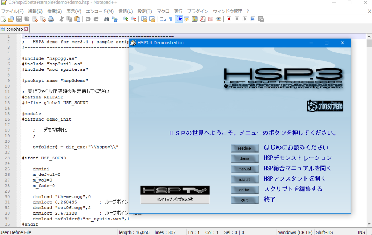Toggle synchronized horizontal scrolling
Screen dimensions: 372x235
[x=152, y=19]
